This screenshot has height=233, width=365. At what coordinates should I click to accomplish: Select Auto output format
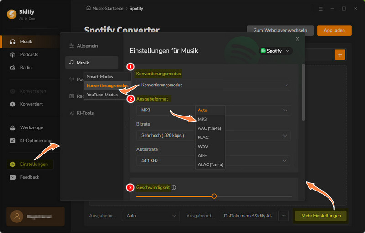(x=210, y=111)
